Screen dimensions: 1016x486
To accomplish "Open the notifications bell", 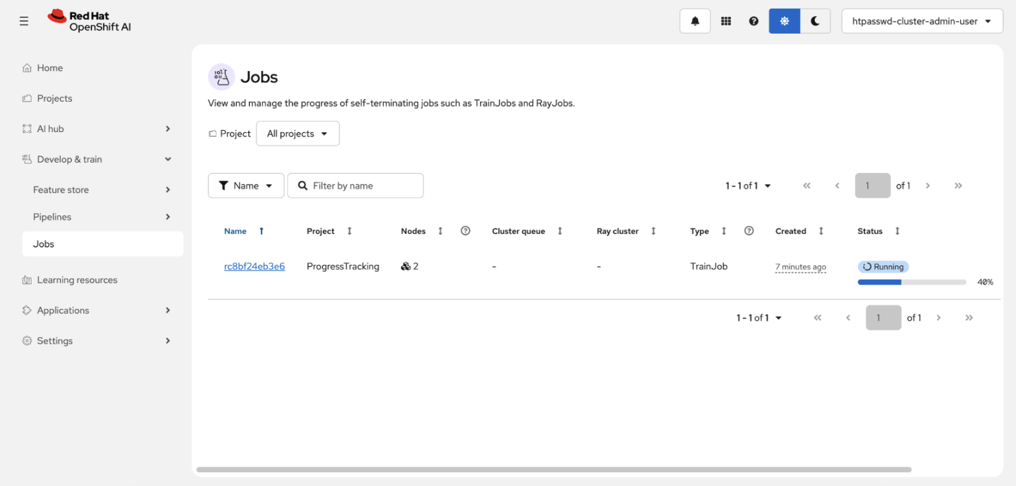I will point(695,21).
